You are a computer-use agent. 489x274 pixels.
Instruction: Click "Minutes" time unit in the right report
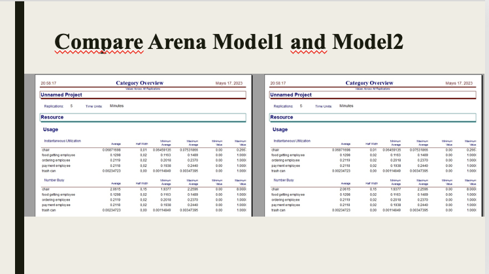coord(346,106)
